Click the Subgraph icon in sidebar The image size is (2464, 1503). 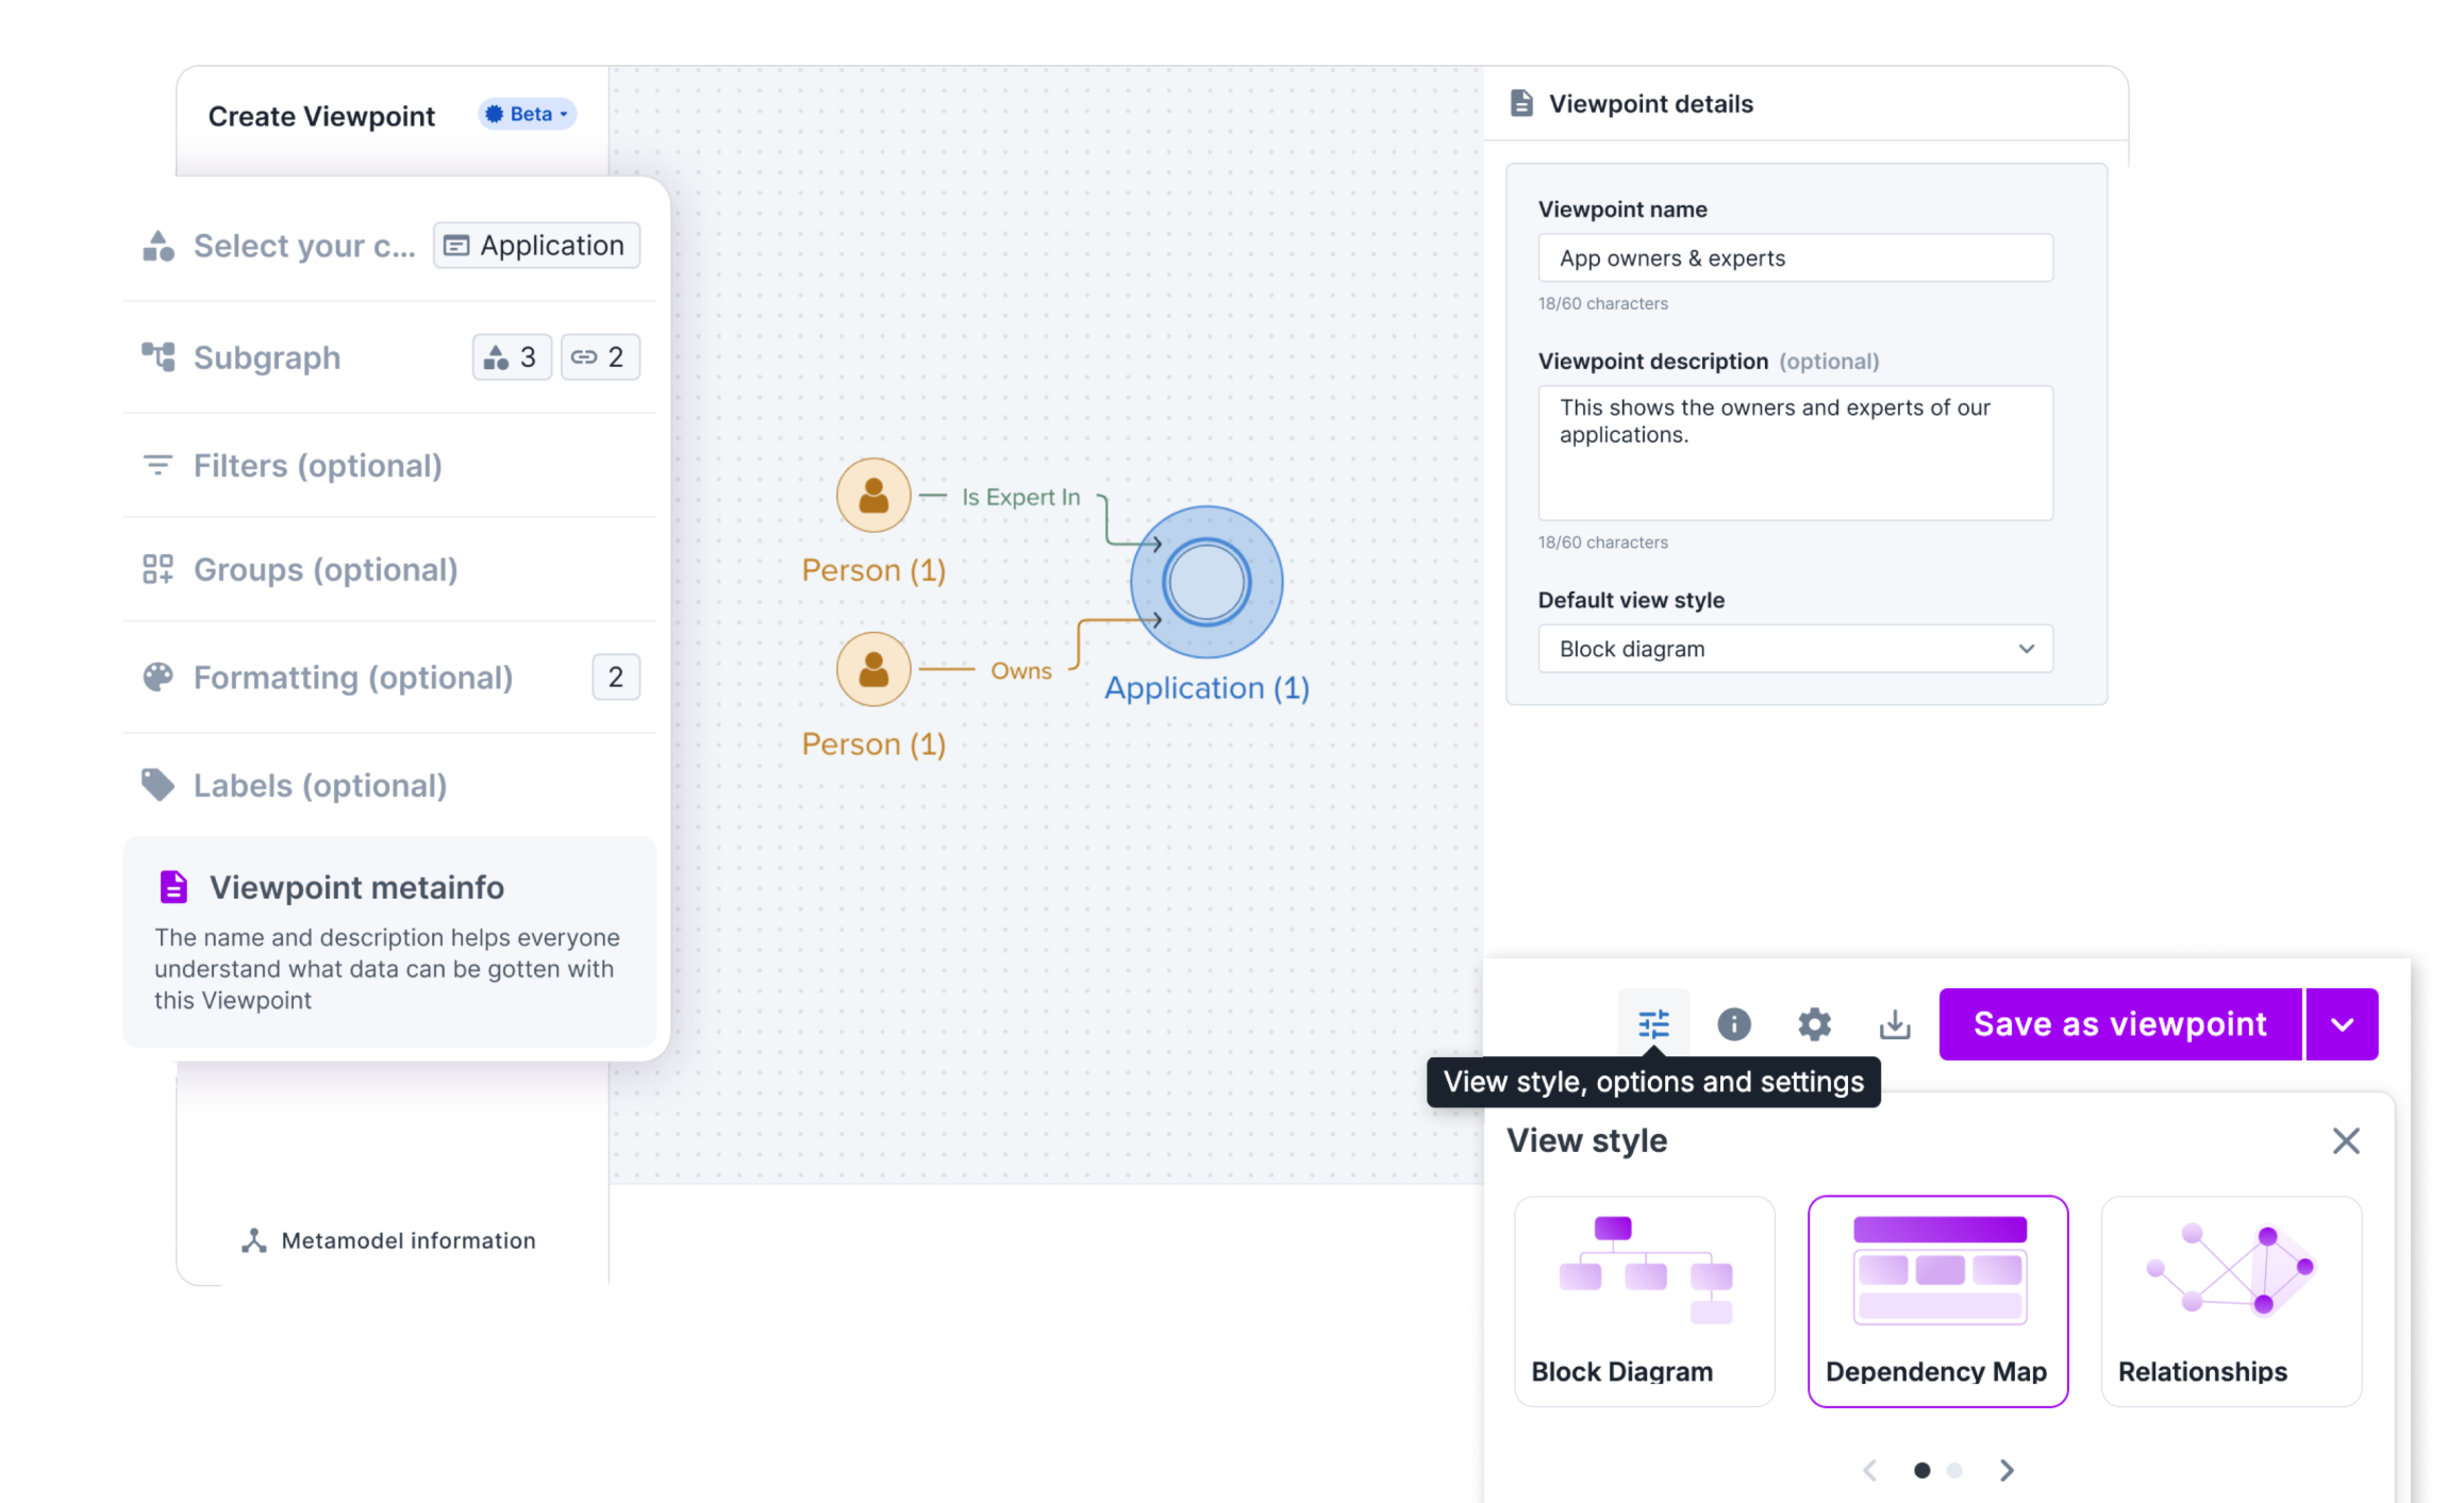(158, 357)
